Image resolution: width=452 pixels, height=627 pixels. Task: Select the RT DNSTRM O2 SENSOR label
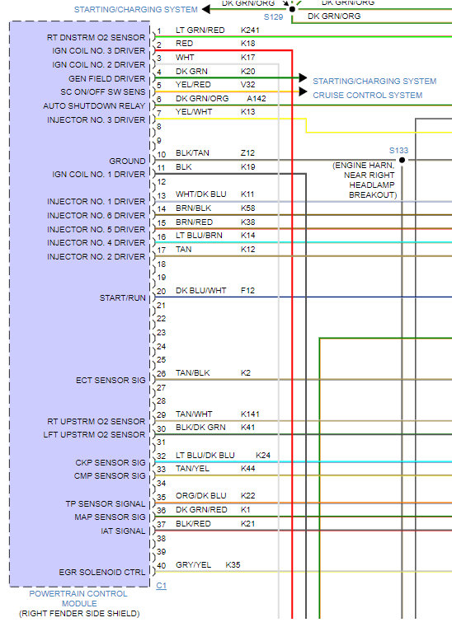click(96, 38)
